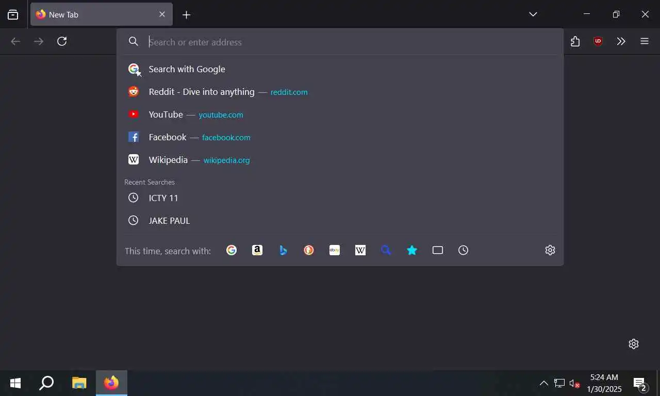Select the blue magnifier search engine icon
The image size is (660, 396).
point(386,250)
